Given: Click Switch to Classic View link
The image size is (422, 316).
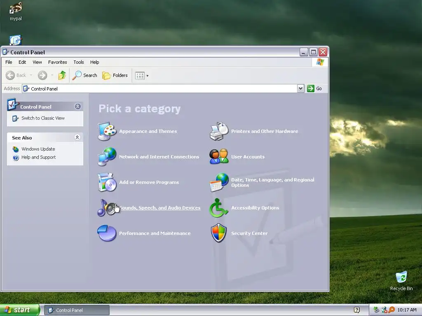Looking at the screenshot, I should (43, 118).
